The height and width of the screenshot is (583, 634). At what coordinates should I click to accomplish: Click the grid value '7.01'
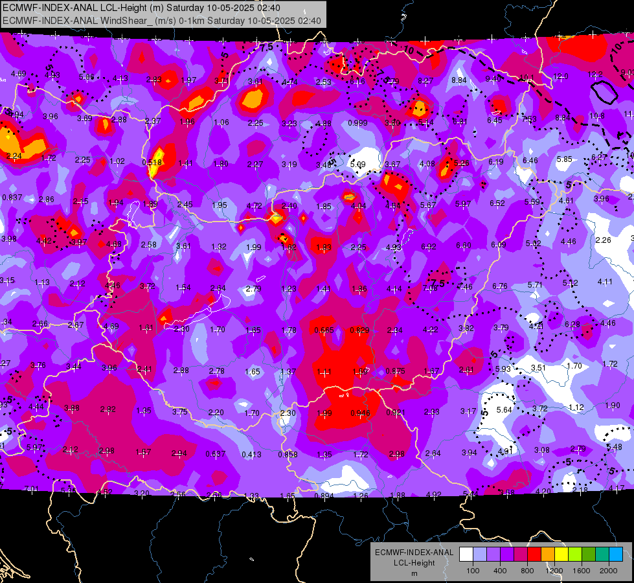pos(32,488)
